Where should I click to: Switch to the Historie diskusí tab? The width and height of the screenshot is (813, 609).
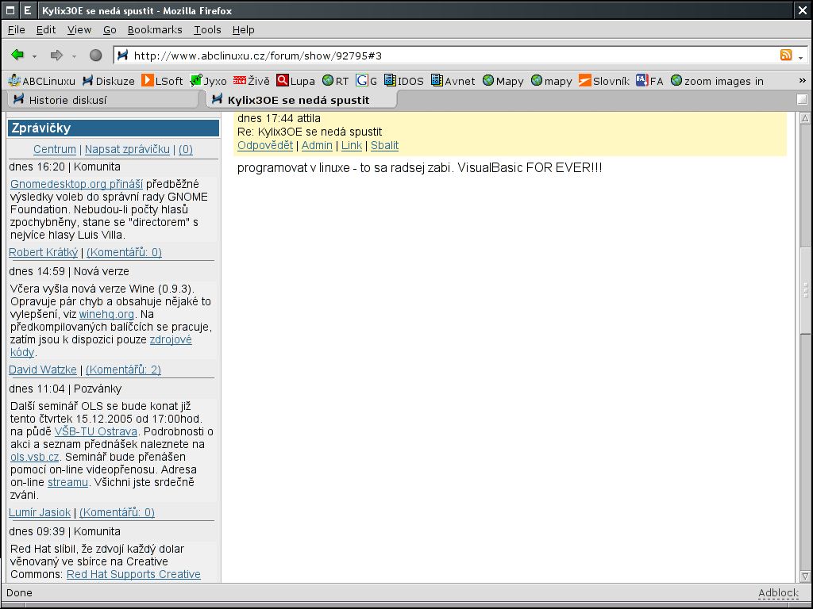tap(102, 99)
